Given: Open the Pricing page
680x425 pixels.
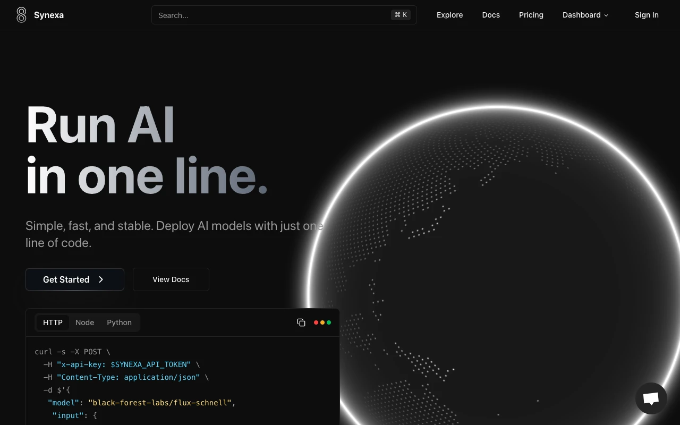Looking at the screenshot, I should (531, 15).
